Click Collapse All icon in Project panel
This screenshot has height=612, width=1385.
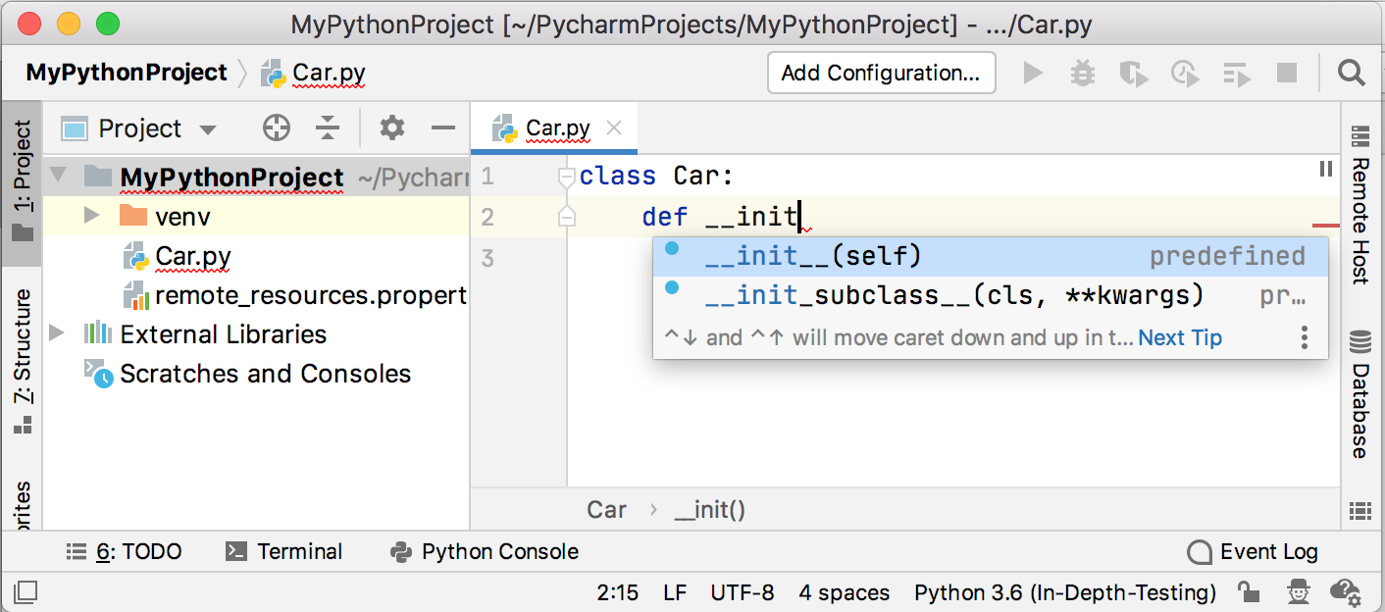(328, 128)
